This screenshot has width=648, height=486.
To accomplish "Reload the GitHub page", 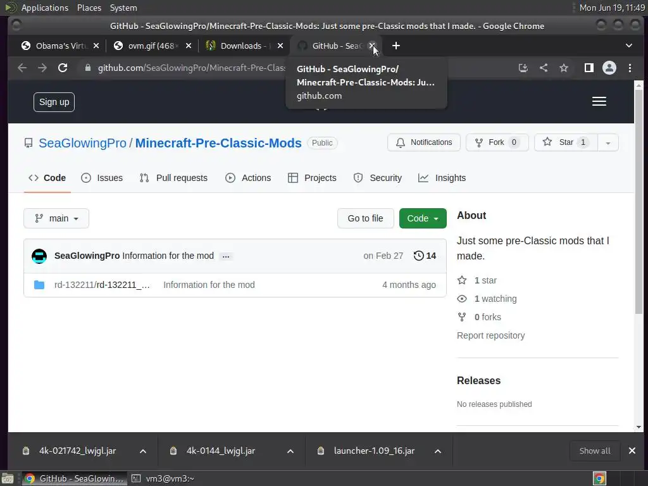I will 63,68.
